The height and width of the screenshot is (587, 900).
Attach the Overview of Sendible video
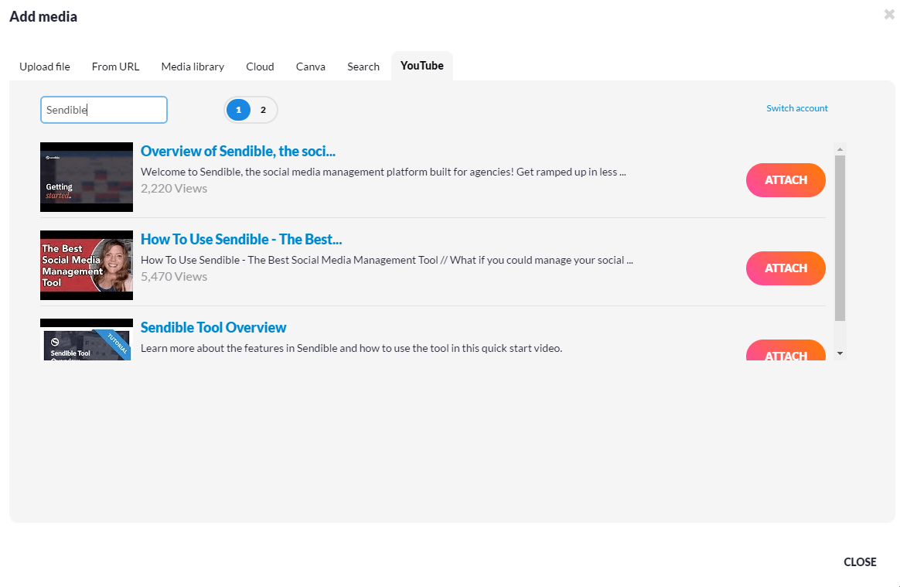coord(786,180)
